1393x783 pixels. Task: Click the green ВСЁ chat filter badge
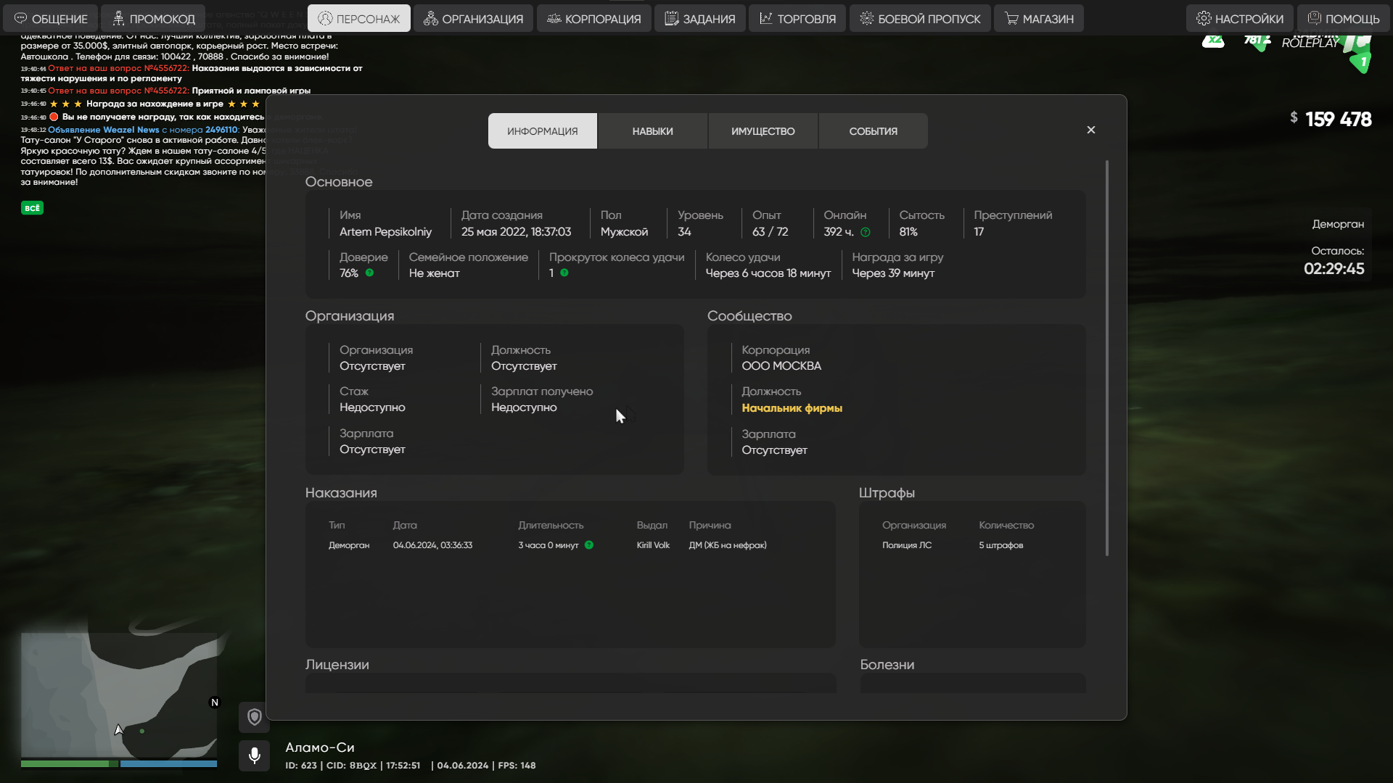point(32,208)
